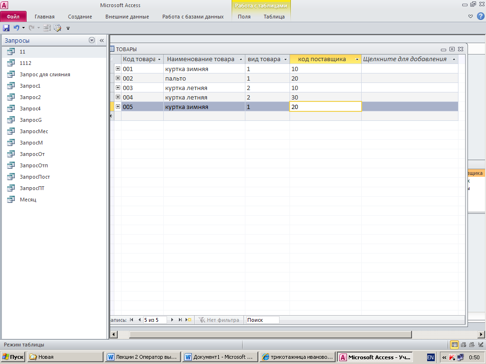Go to first record navigation button
Image resolution: width=486 pixels, height=364 pixels.
[131, 320]
